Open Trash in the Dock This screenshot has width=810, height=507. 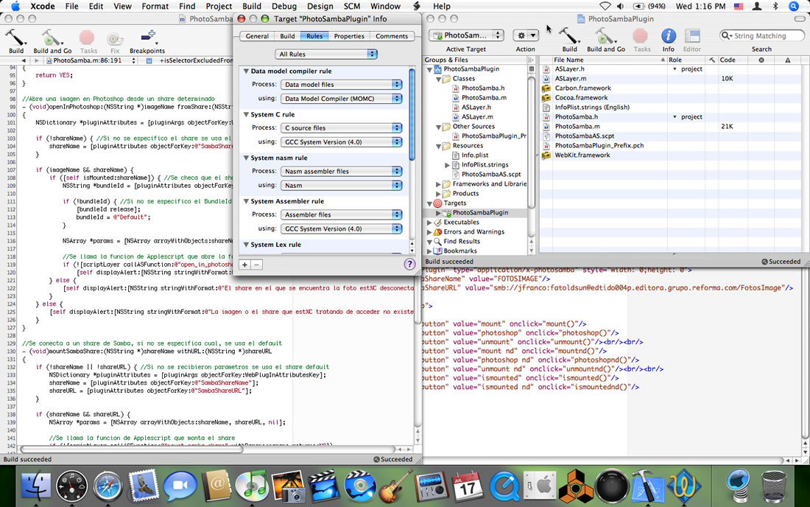[x=774, y=486]
